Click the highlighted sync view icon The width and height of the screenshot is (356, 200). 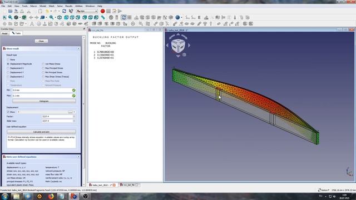123,17
